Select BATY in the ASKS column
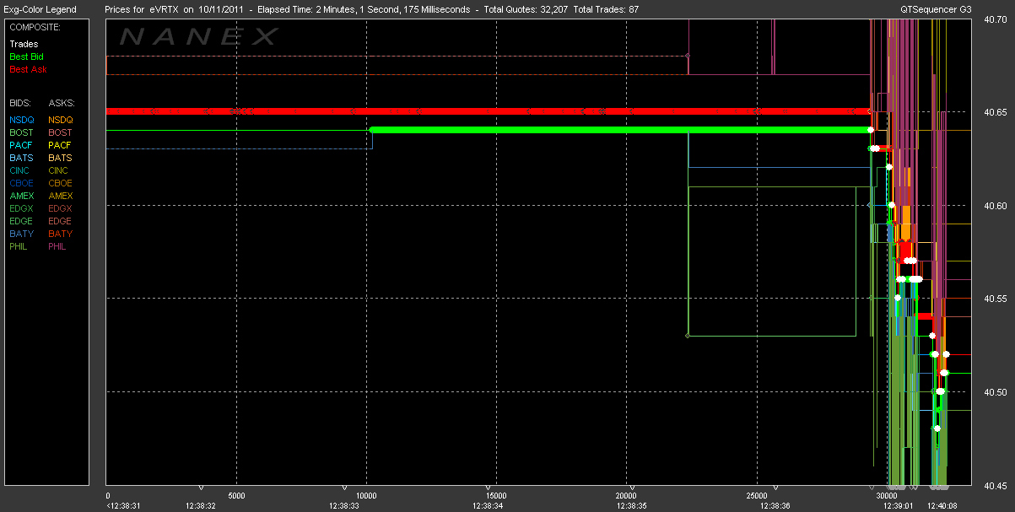This screenshot has width=1015, height=512. [x=61, y=234]
